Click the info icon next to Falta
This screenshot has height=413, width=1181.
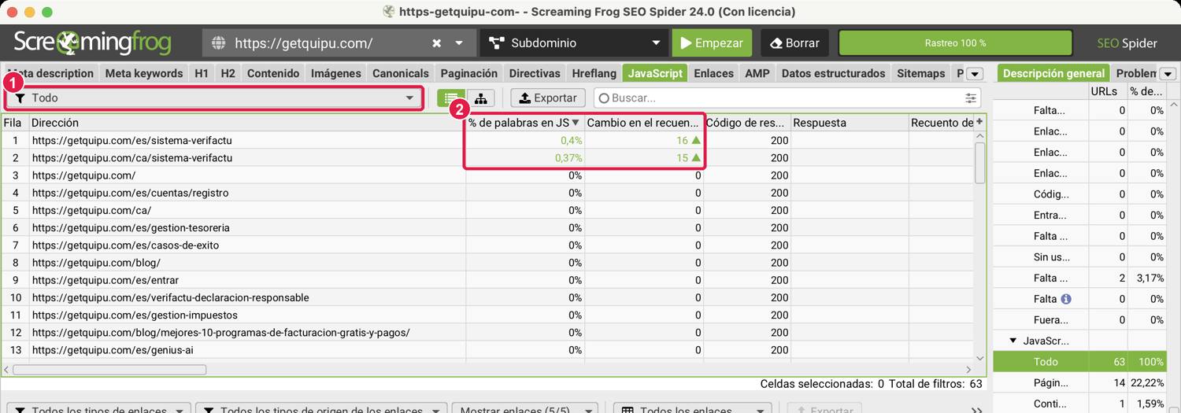coord(1066,299)
